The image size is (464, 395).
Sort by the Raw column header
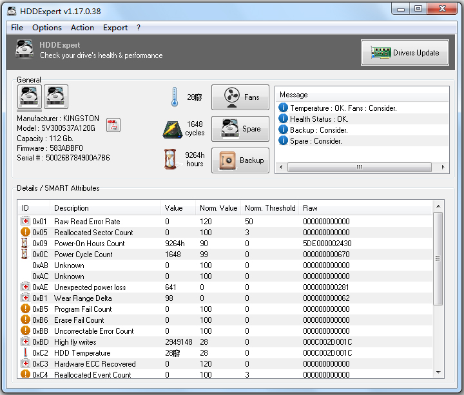click(365, 208)
